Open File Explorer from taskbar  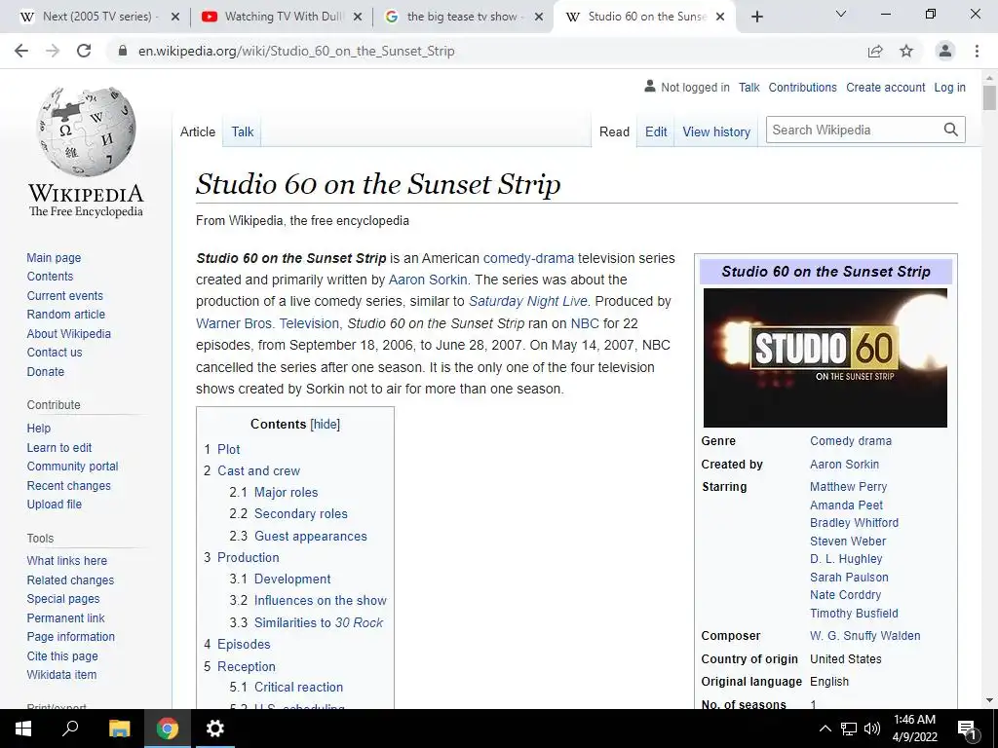pos(119,729)
